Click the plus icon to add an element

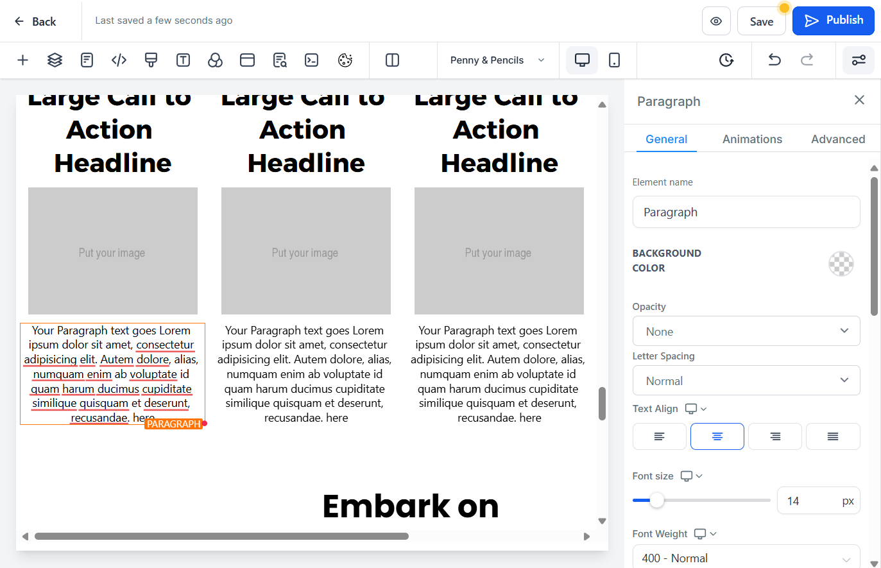pyautogui.click(x=22, y=60)
